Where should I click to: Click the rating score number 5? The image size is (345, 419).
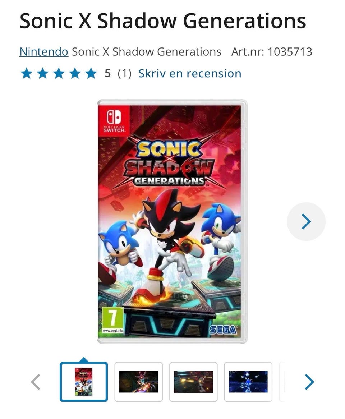(x=107, y=73)
